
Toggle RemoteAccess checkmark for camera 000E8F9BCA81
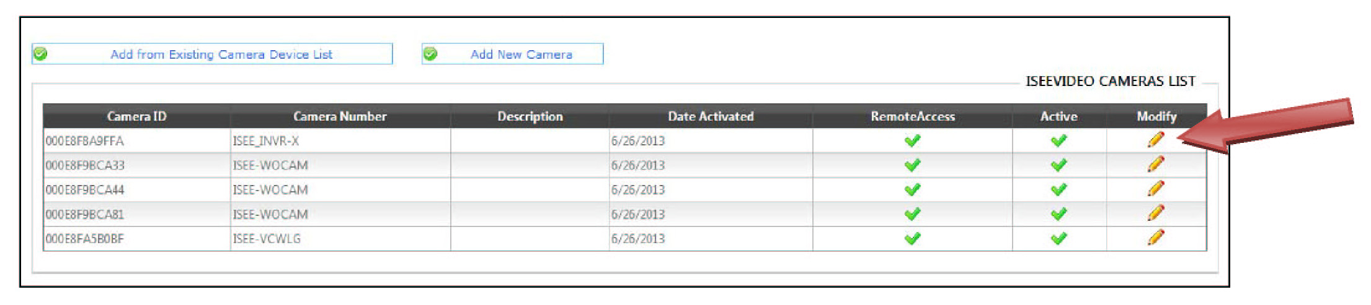[x=912, y=214]
